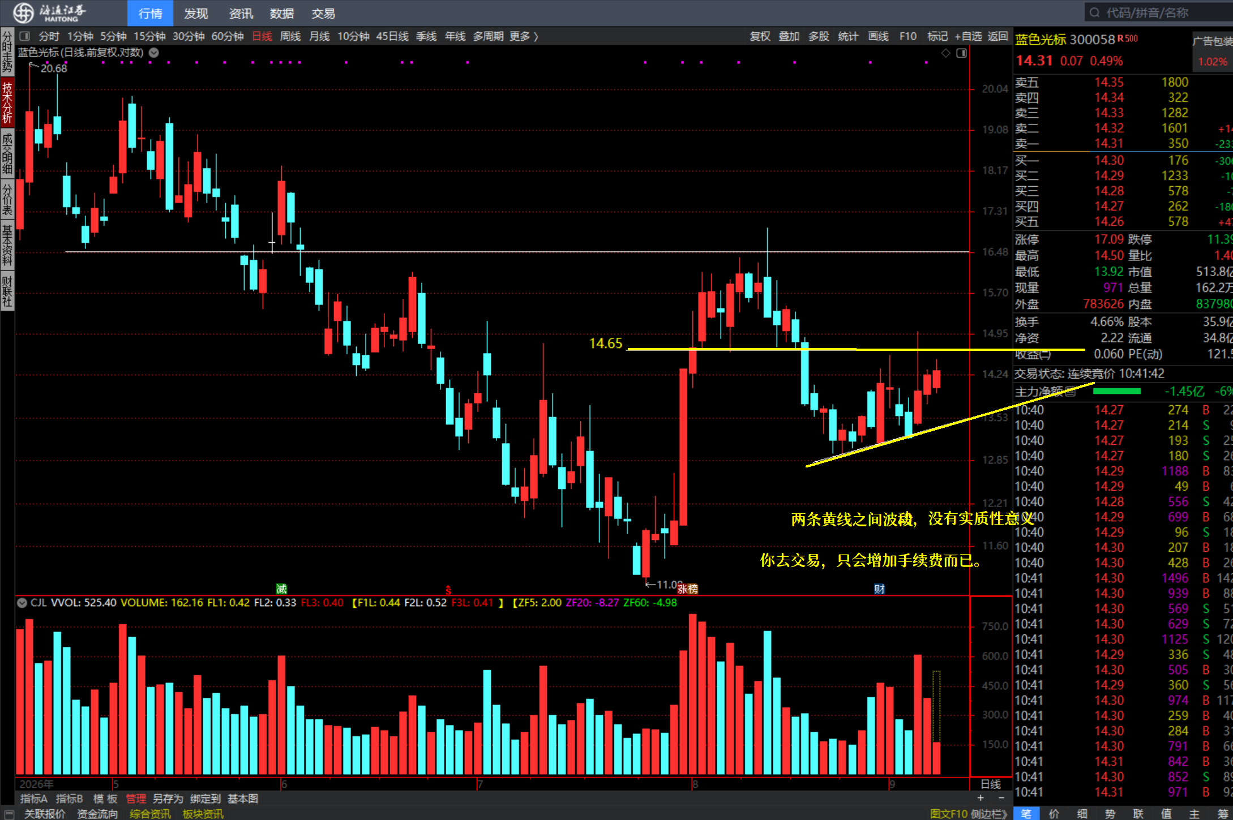Expand the CJL volume indicator dropdown
The width and height of the screenshot is (1233, 820).
[x=22, y=603]
